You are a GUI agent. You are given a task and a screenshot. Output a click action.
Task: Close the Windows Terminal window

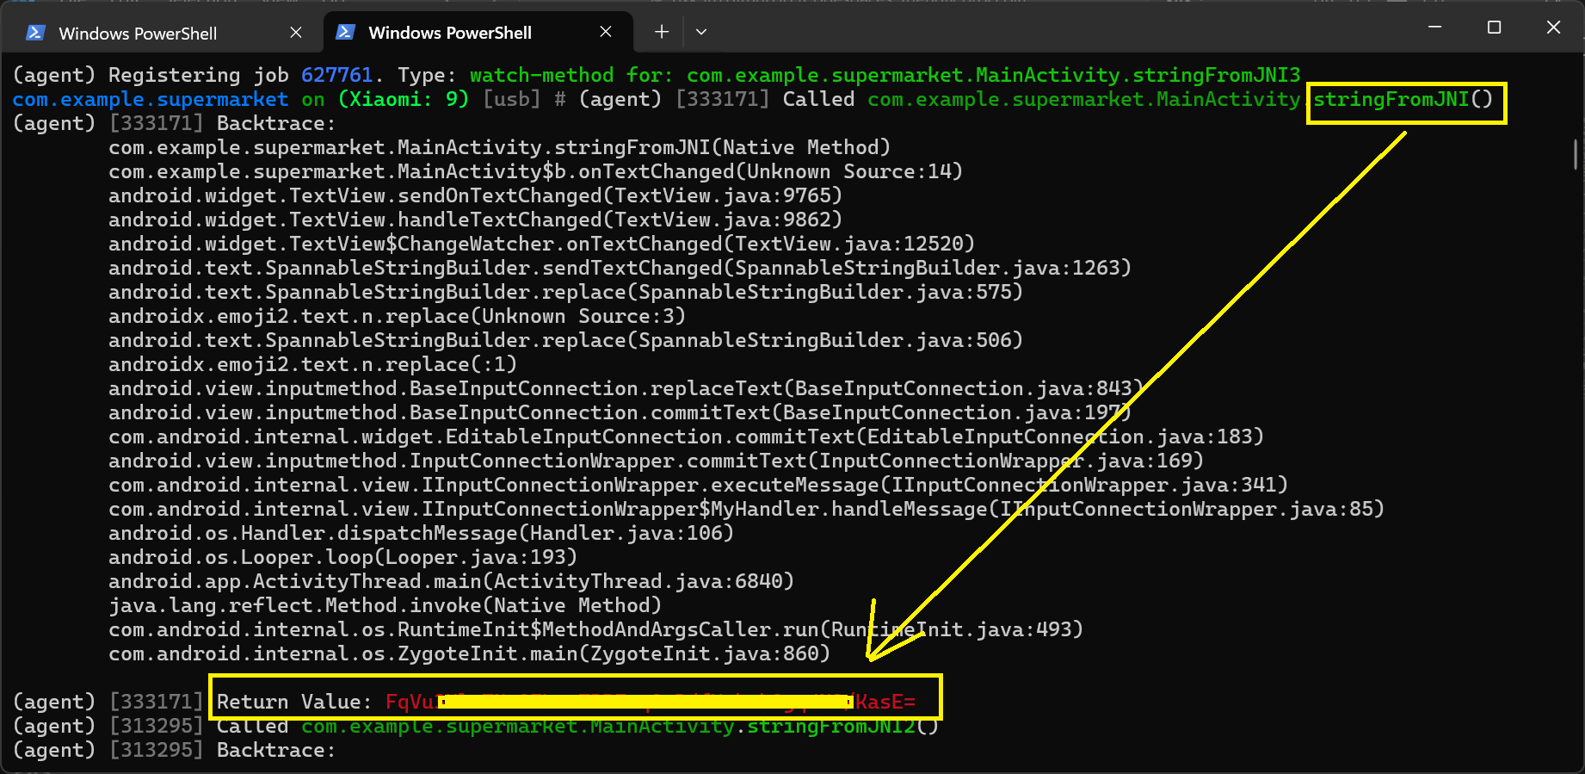[x=1553, y=28]
